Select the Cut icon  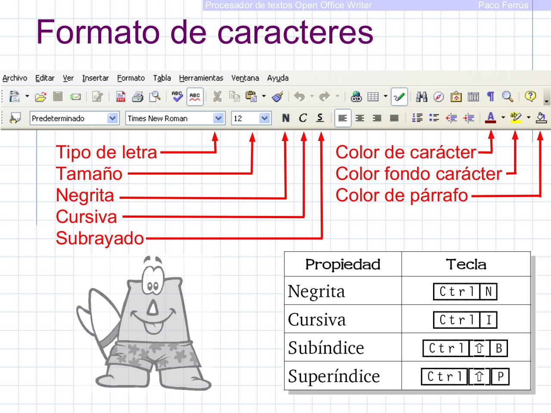[217, 97]
